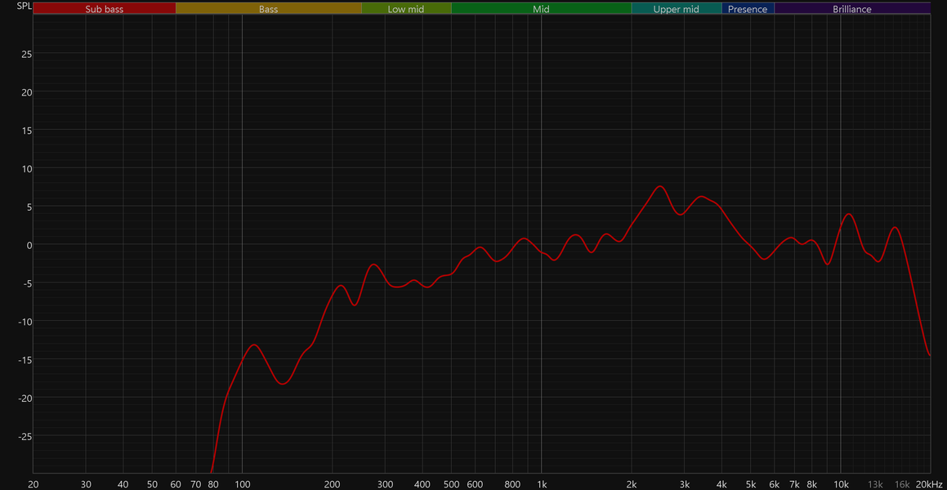
Task: Click the 100 Hz frequency label
Action: 242,484
